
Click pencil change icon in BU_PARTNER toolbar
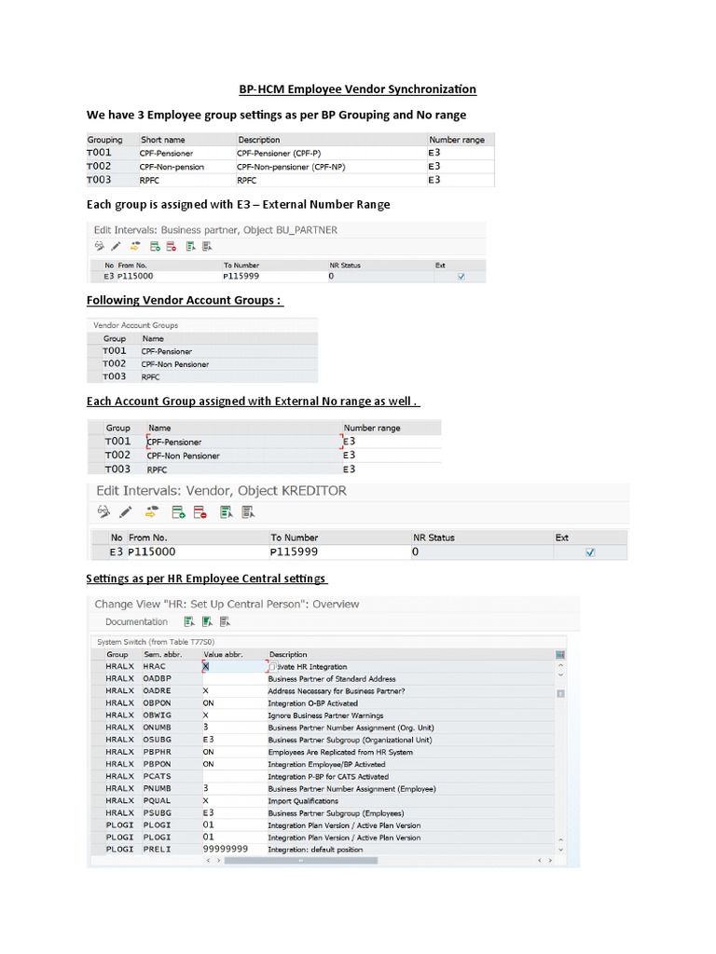click(x=116, y=246)
